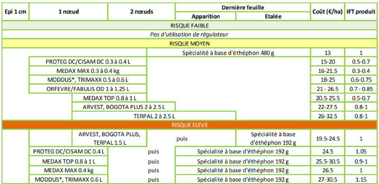Select 'TERPAL 2 à 2.5 L' cell
379x184 pixels.
154,116
